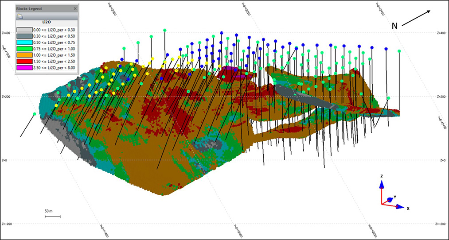Viewport: 449px width, 240px height.
Task: Click the X axis arrow on orientation gizmo
Action: [399, 207]
